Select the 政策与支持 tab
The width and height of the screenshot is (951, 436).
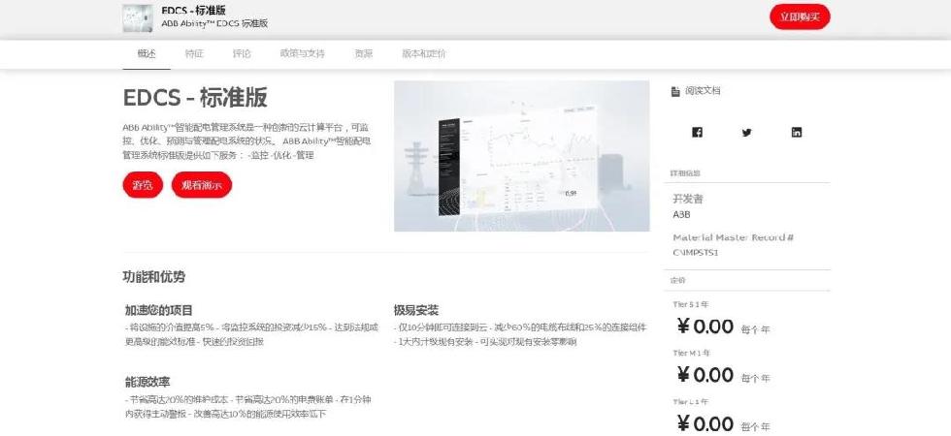tap(302, 53)
